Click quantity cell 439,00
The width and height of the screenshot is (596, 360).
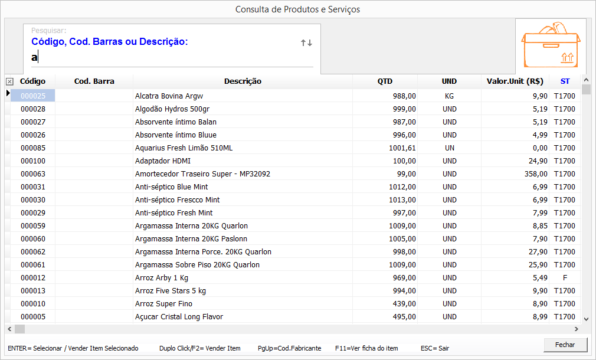coord(385,304)
